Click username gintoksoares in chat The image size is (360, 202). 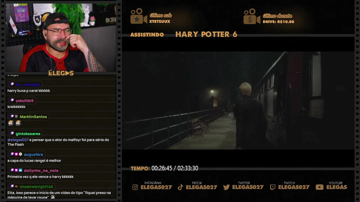click(x=28, y=134)
